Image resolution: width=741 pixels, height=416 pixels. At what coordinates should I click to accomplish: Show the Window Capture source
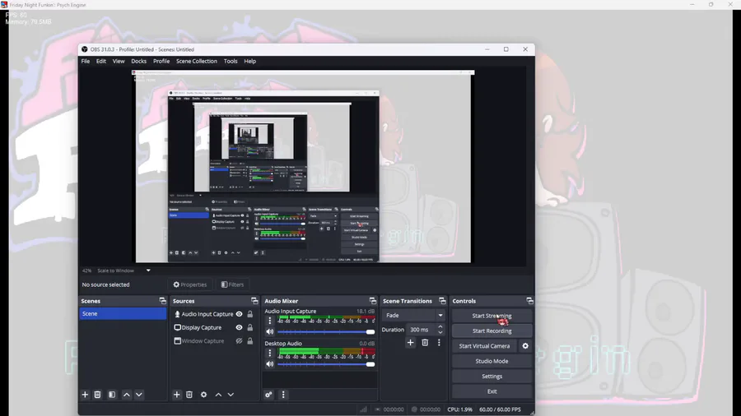239,340
